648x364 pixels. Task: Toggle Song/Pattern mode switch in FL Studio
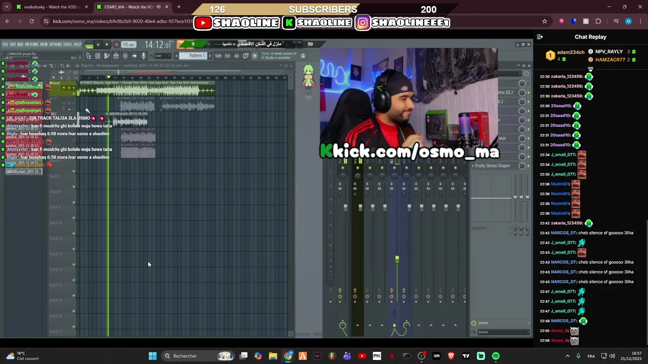89,45
